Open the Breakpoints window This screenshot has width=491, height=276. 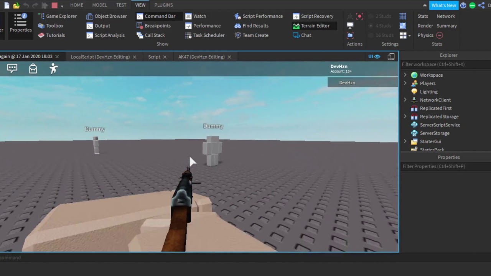click(153, 26)
